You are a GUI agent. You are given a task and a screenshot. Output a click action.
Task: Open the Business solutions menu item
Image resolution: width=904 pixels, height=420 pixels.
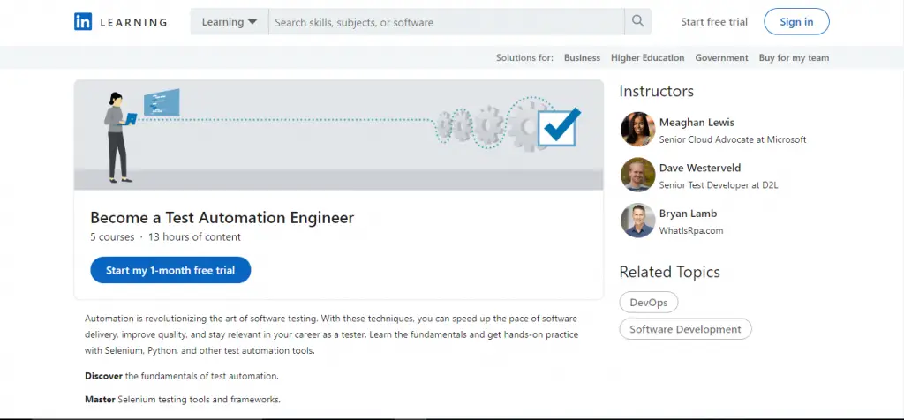pyautogui.click(x=582, y=58)
